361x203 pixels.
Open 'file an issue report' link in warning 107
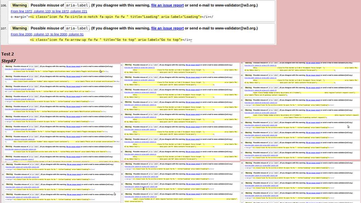click(167, 28)
